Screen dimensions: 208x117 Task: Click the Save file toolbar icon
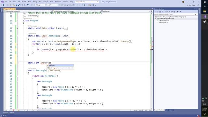coord(17,5)
